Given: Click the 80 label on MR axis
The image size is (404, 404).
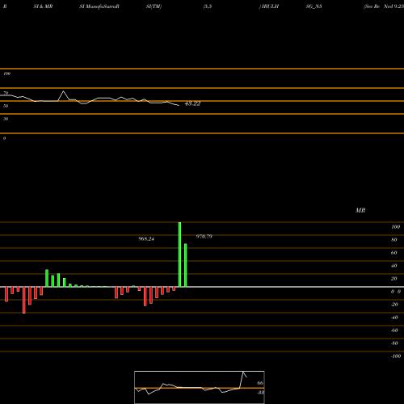Looking at the screenshot, I should 394,240.
